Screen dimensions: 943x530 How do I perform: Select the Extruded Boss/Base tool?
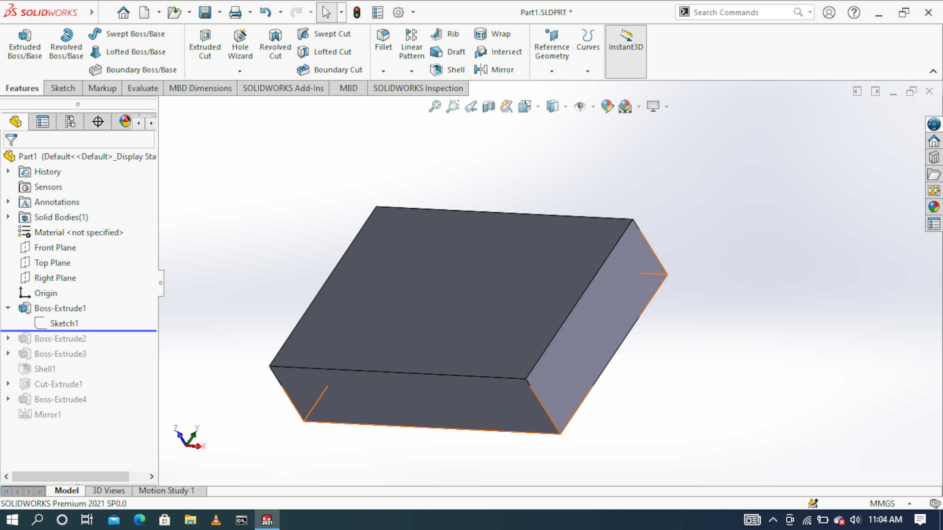pyautogui.click(x=25, y=43)
